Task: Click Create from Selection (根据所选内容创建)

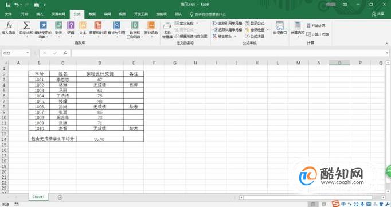Action: (x=191, y=37)
